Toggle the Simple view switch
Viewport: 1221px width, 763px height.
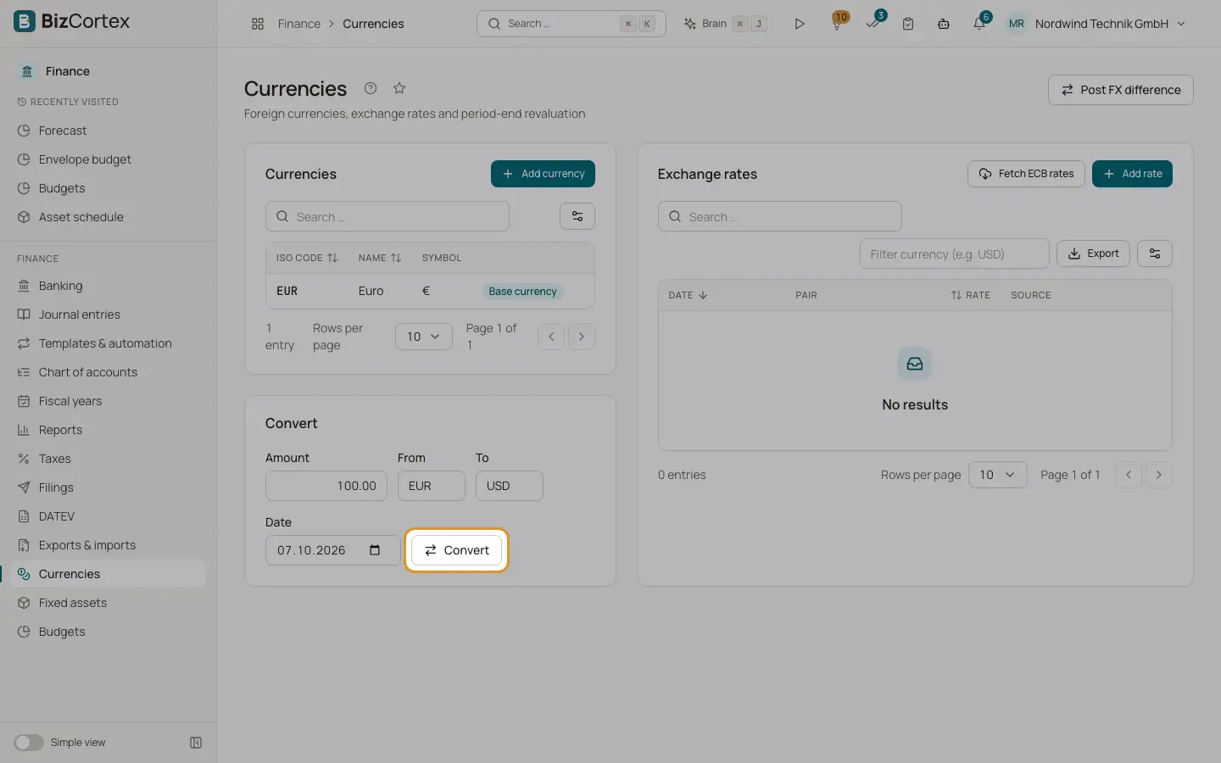(29, 743)
